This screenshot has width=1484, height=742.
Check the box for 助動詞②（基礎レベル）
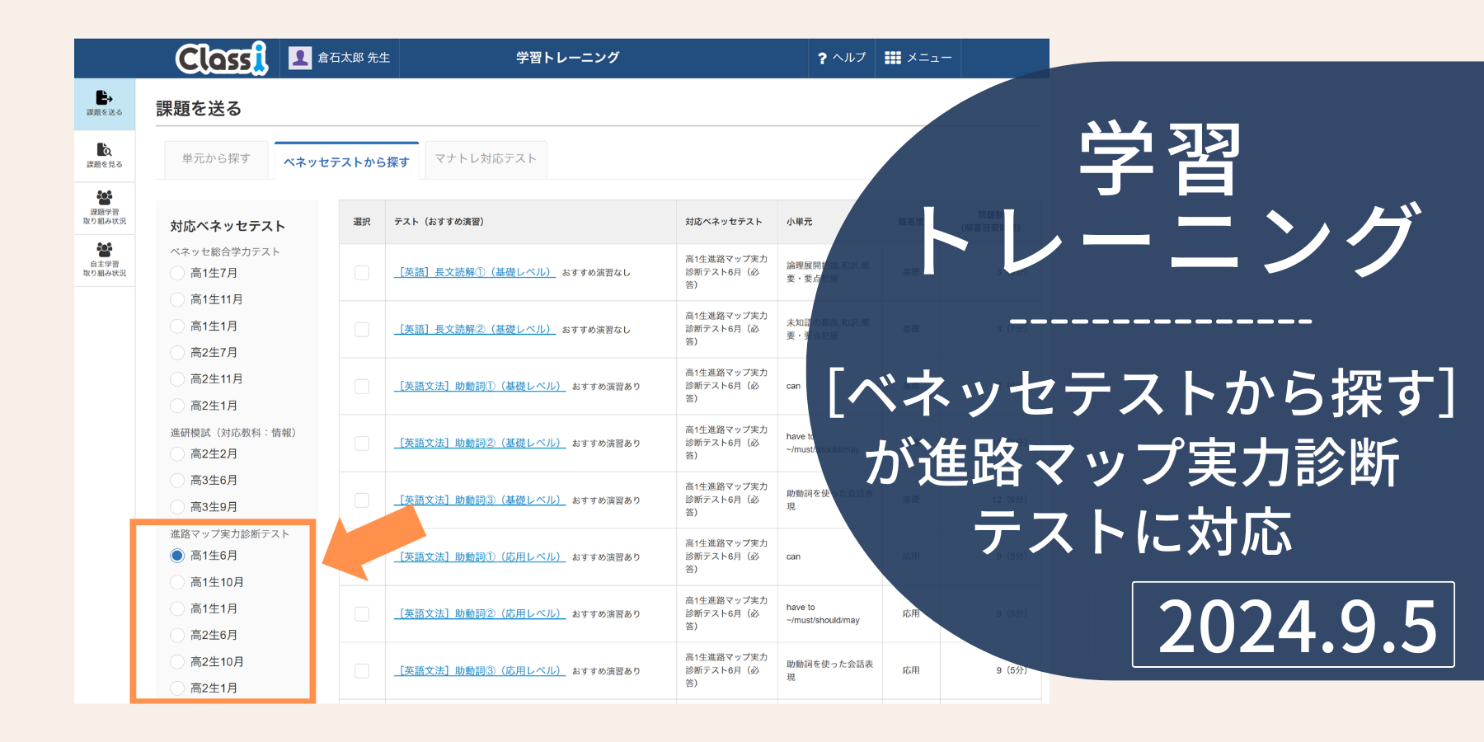tap(362, 443)
